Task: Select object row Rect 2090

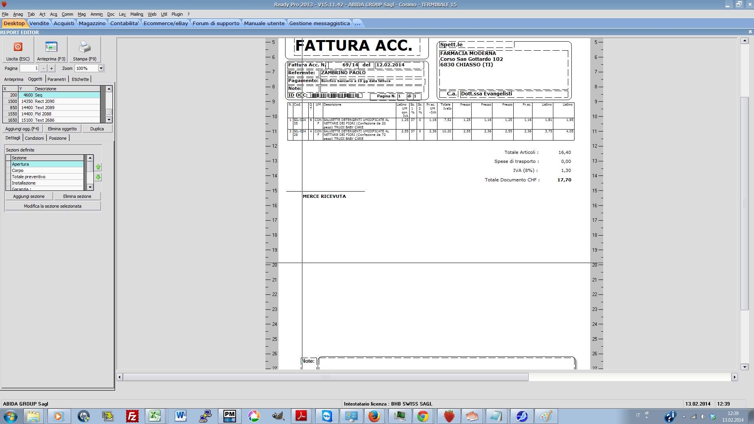Action: tap(51, 101)
